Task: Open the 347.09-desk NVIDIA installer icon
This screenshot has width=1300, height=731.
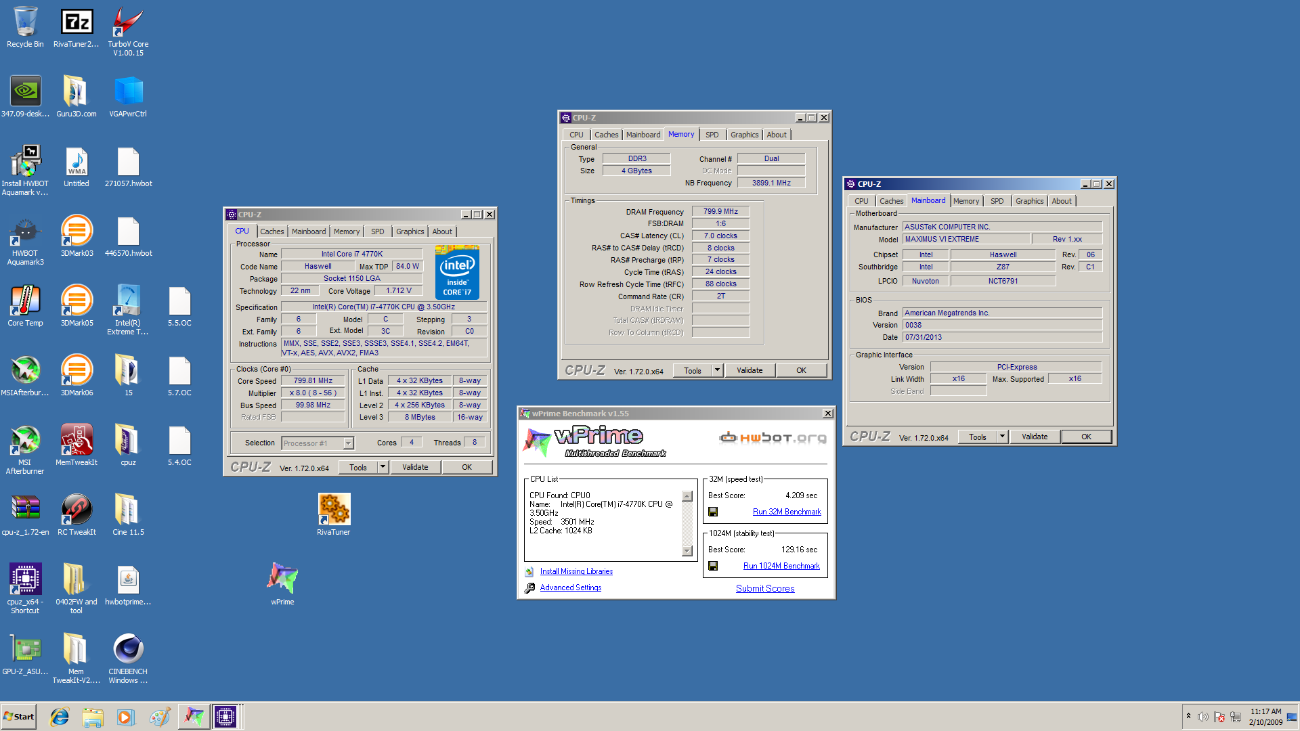Action: (x=25, y=97)
